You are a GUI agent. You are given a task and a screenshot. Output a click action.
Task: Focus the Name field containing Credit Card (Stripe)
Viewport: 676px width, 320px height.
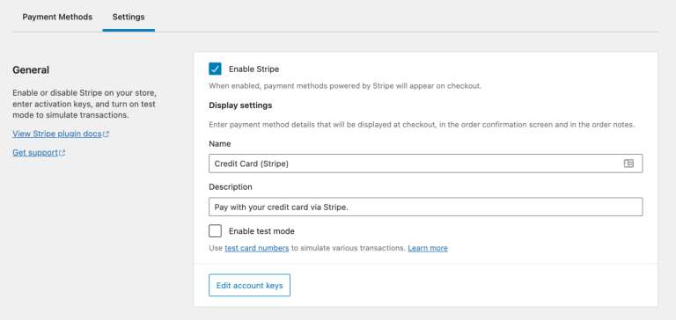(x=425, y=164)
